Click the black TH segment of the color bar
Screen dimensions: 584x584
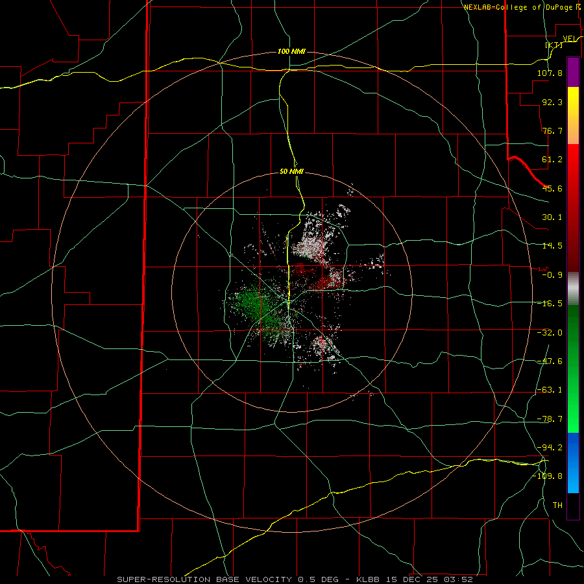(573, 506)
